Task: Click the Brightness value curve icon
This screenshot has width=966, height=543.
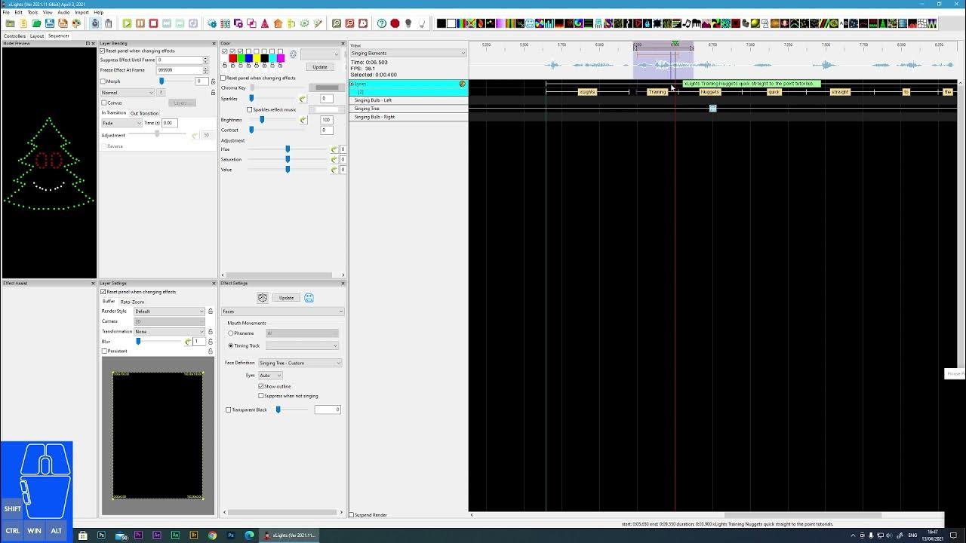Action: tap(303, 120)
